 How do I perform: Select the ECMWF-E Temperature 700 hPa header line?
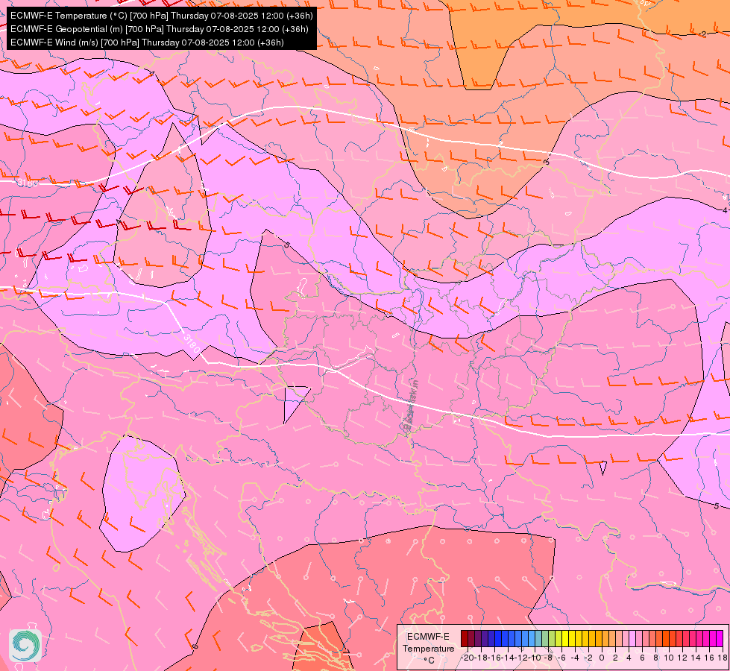coord(162,16)
